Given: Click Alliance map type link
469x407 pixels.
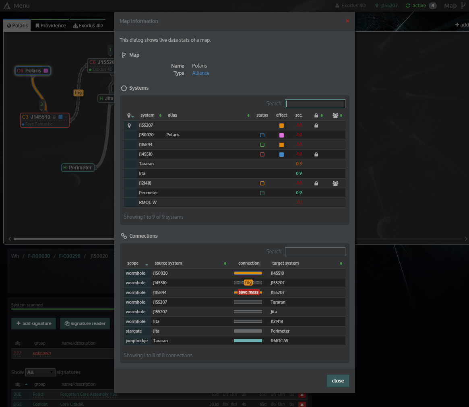Looking at the screenshot, I should pos(201,73).
